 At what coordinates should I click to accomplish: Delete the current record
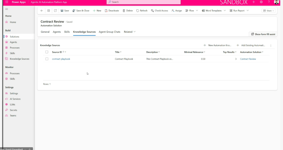128,11
